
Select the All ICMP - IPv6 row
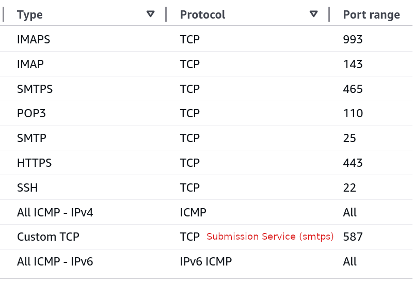55,261
